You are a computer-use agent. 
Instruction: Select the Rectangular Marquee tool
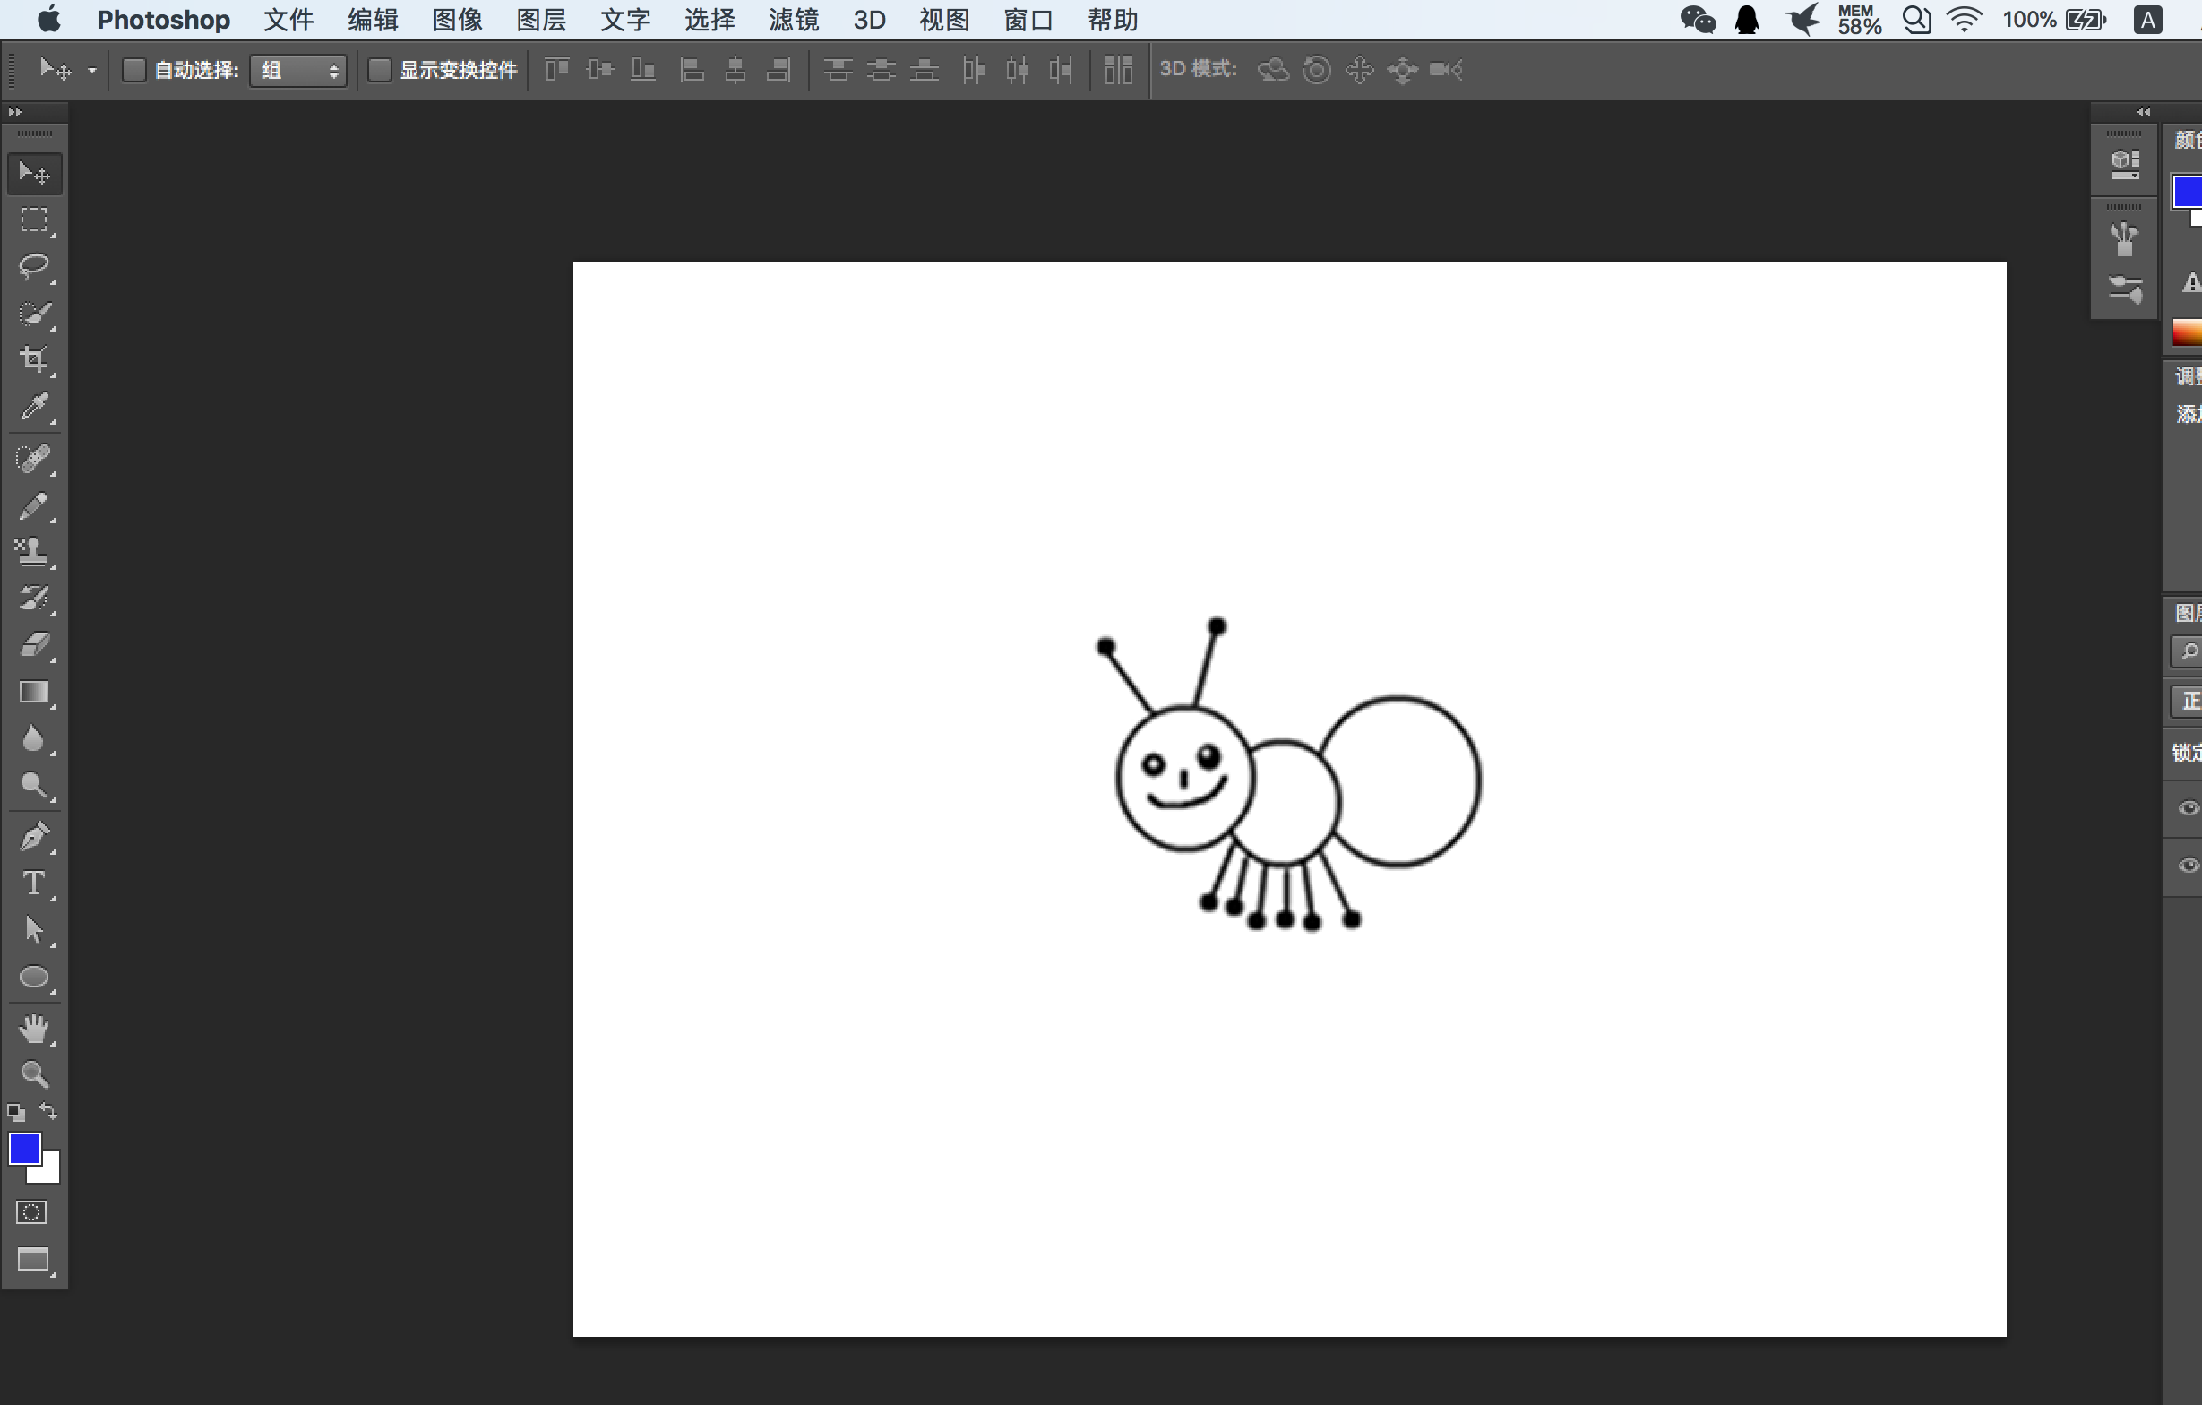[x=35, y=220]
